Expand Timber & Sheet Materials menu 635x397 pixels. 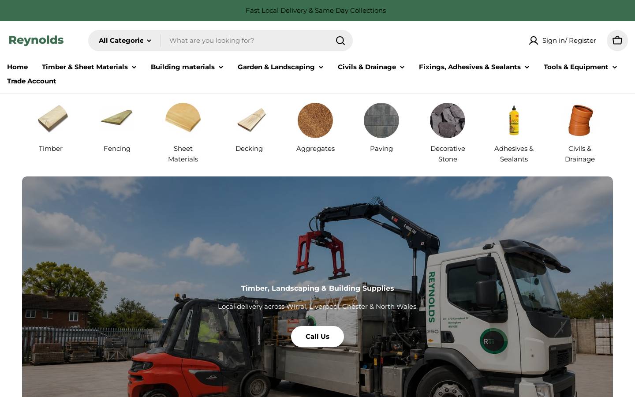tap(89, 67)
